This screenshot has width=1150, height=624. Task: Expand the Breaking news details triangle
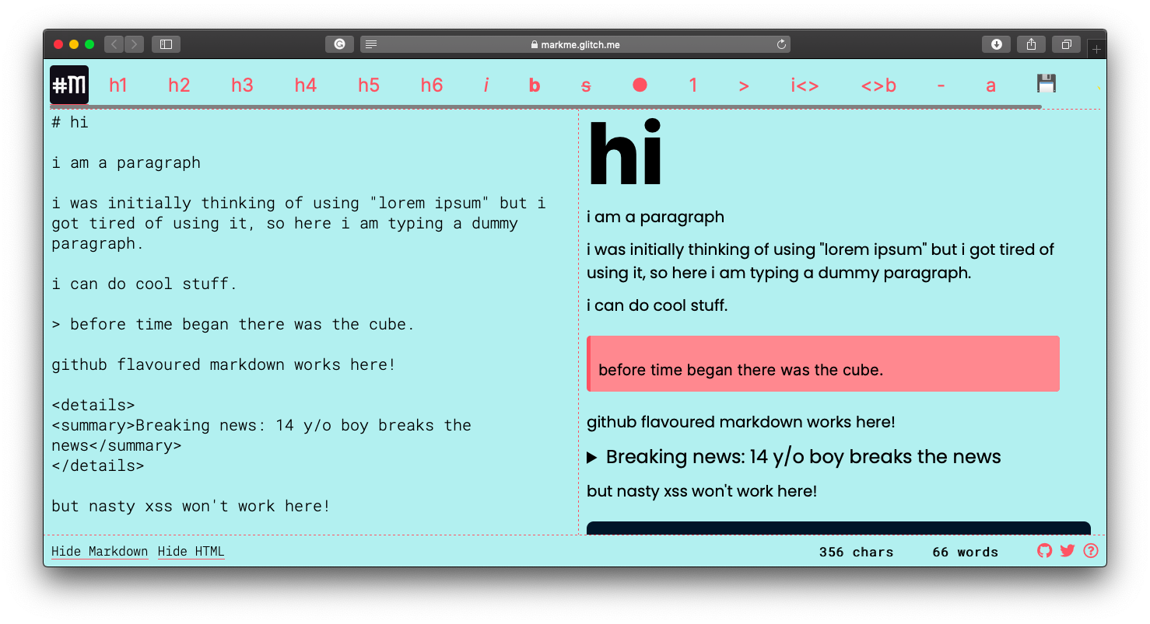[x=592, y=458]
